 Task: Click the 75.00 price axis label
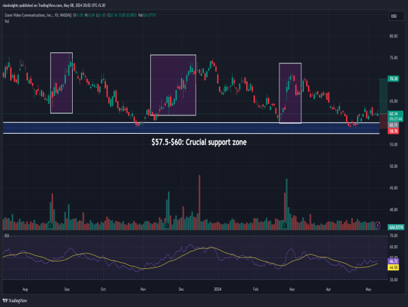394,58
